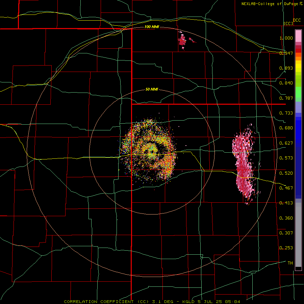Pick the gray lower segment of the color bar

click(x=298, y=235)
